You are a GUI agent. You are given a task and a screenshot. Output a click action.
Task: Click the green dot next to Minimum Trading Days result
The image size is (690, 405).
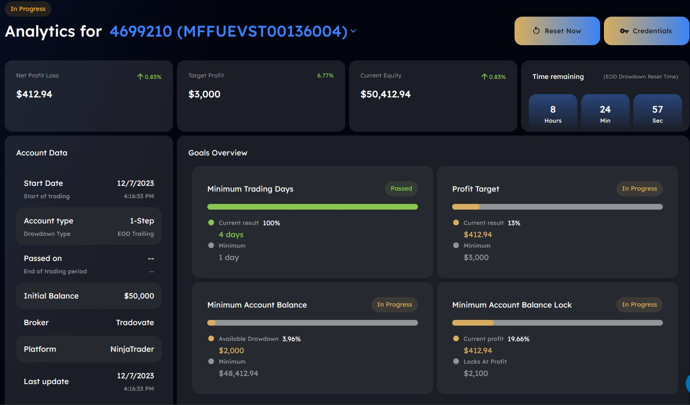pyautogui.click(x=211, y=222)
